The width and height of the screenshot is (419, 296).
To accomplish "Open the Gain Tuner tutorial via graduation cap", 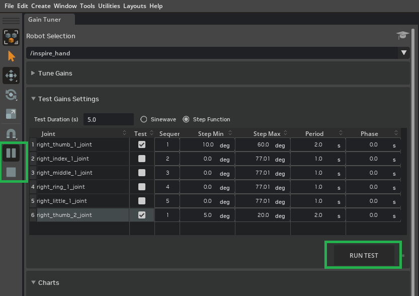I will 402,36.
